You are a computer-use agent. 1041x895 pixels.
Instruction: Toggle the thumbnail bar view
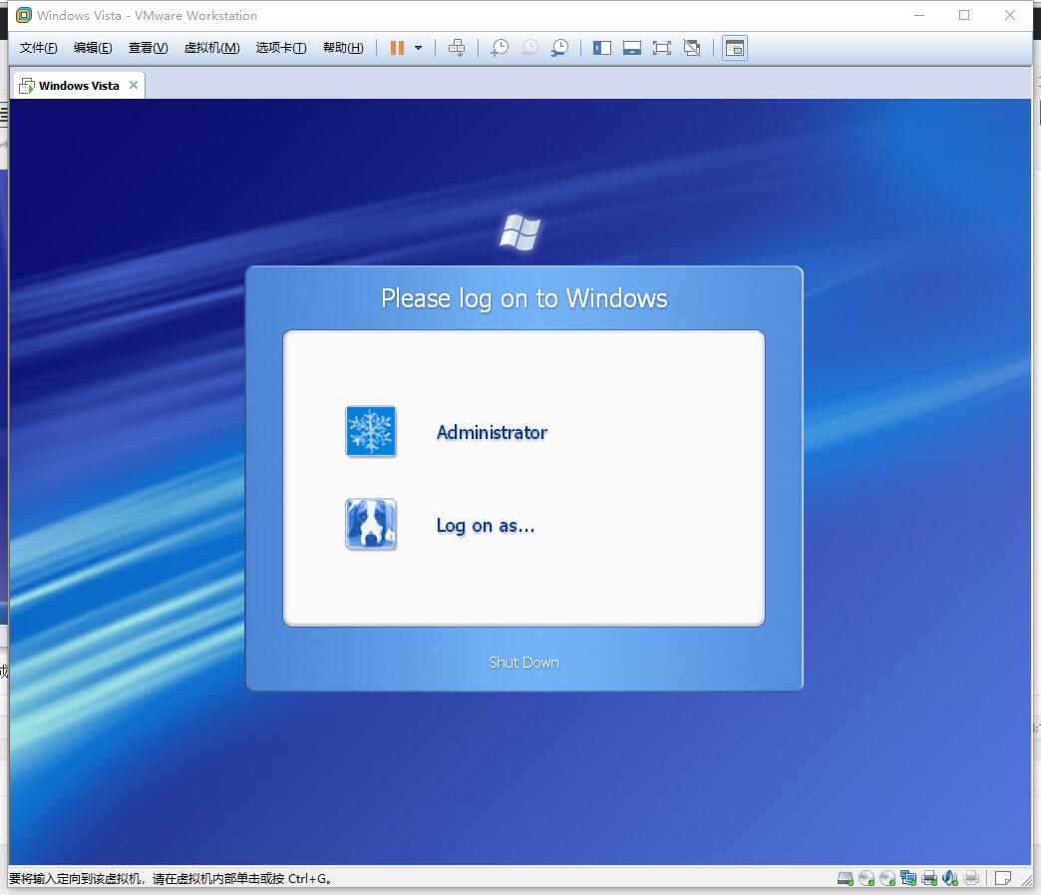pyautogui.click(x=632, y=48)
